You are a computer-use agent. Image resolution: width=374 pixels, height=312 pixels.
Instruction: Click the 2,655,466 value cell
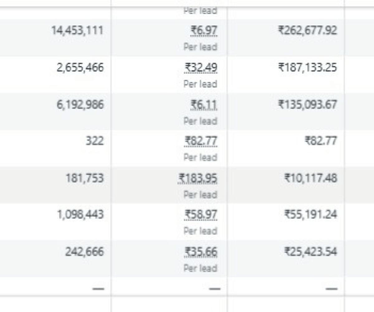80,68
